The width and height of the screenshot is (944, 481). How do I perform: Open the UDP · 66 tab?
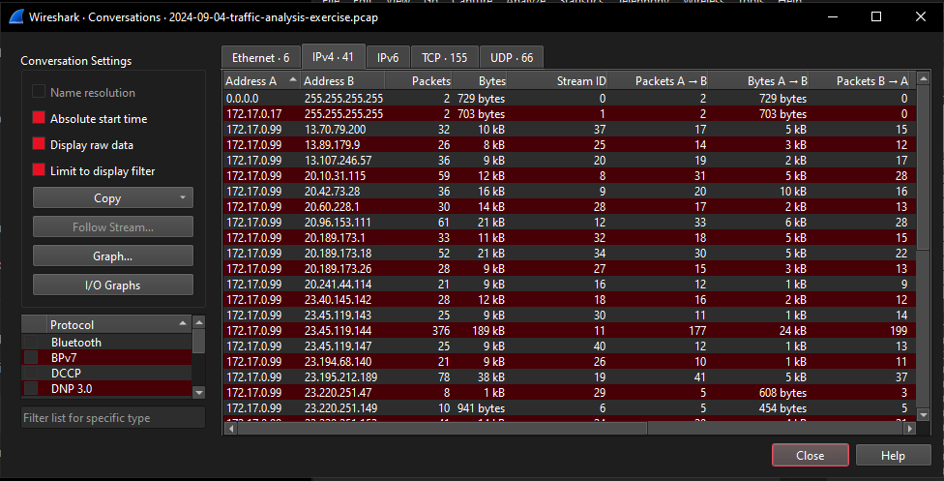tap(512, 57)
